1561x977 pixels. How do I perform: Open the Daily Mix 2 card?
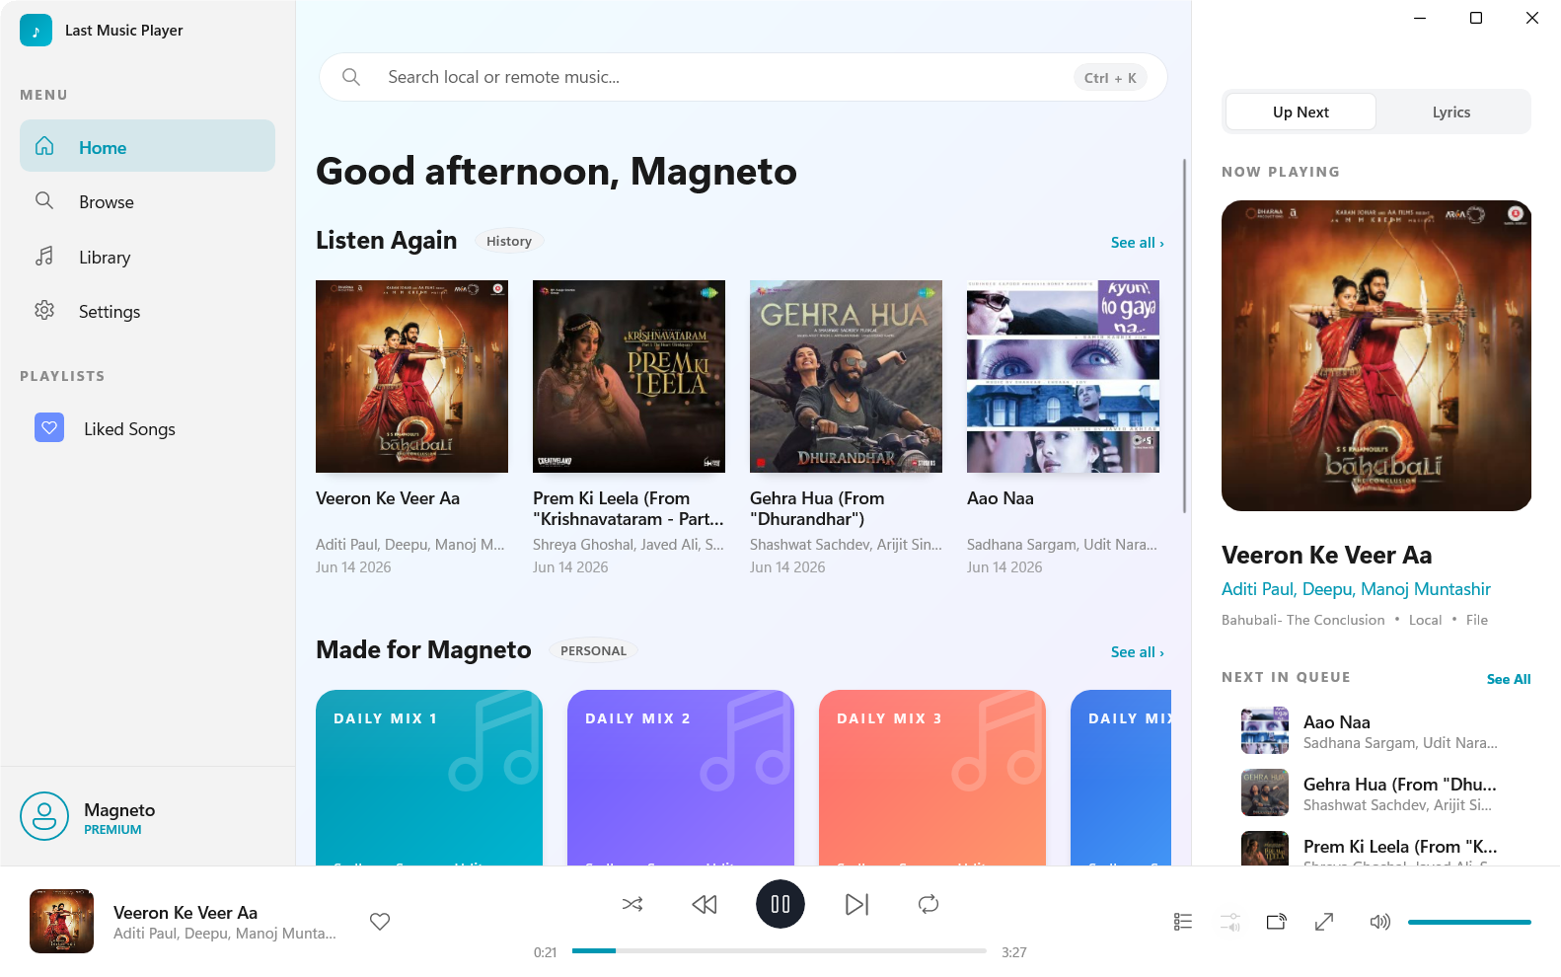click(x=681, y=778)
